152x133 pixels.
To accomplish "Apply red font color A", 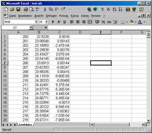I will click(x=140, y=22).
